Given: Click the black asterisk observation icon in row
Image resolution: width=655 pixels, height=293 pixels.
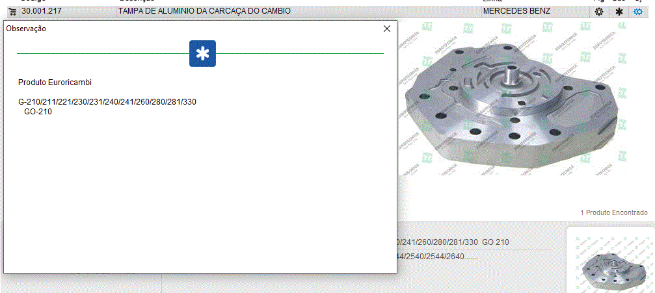Looking at the screenshot, I should (x=619, y=12).
